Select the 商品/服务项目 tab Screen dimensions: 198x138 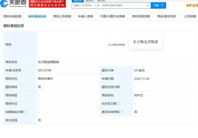click(x=166, y=16)
